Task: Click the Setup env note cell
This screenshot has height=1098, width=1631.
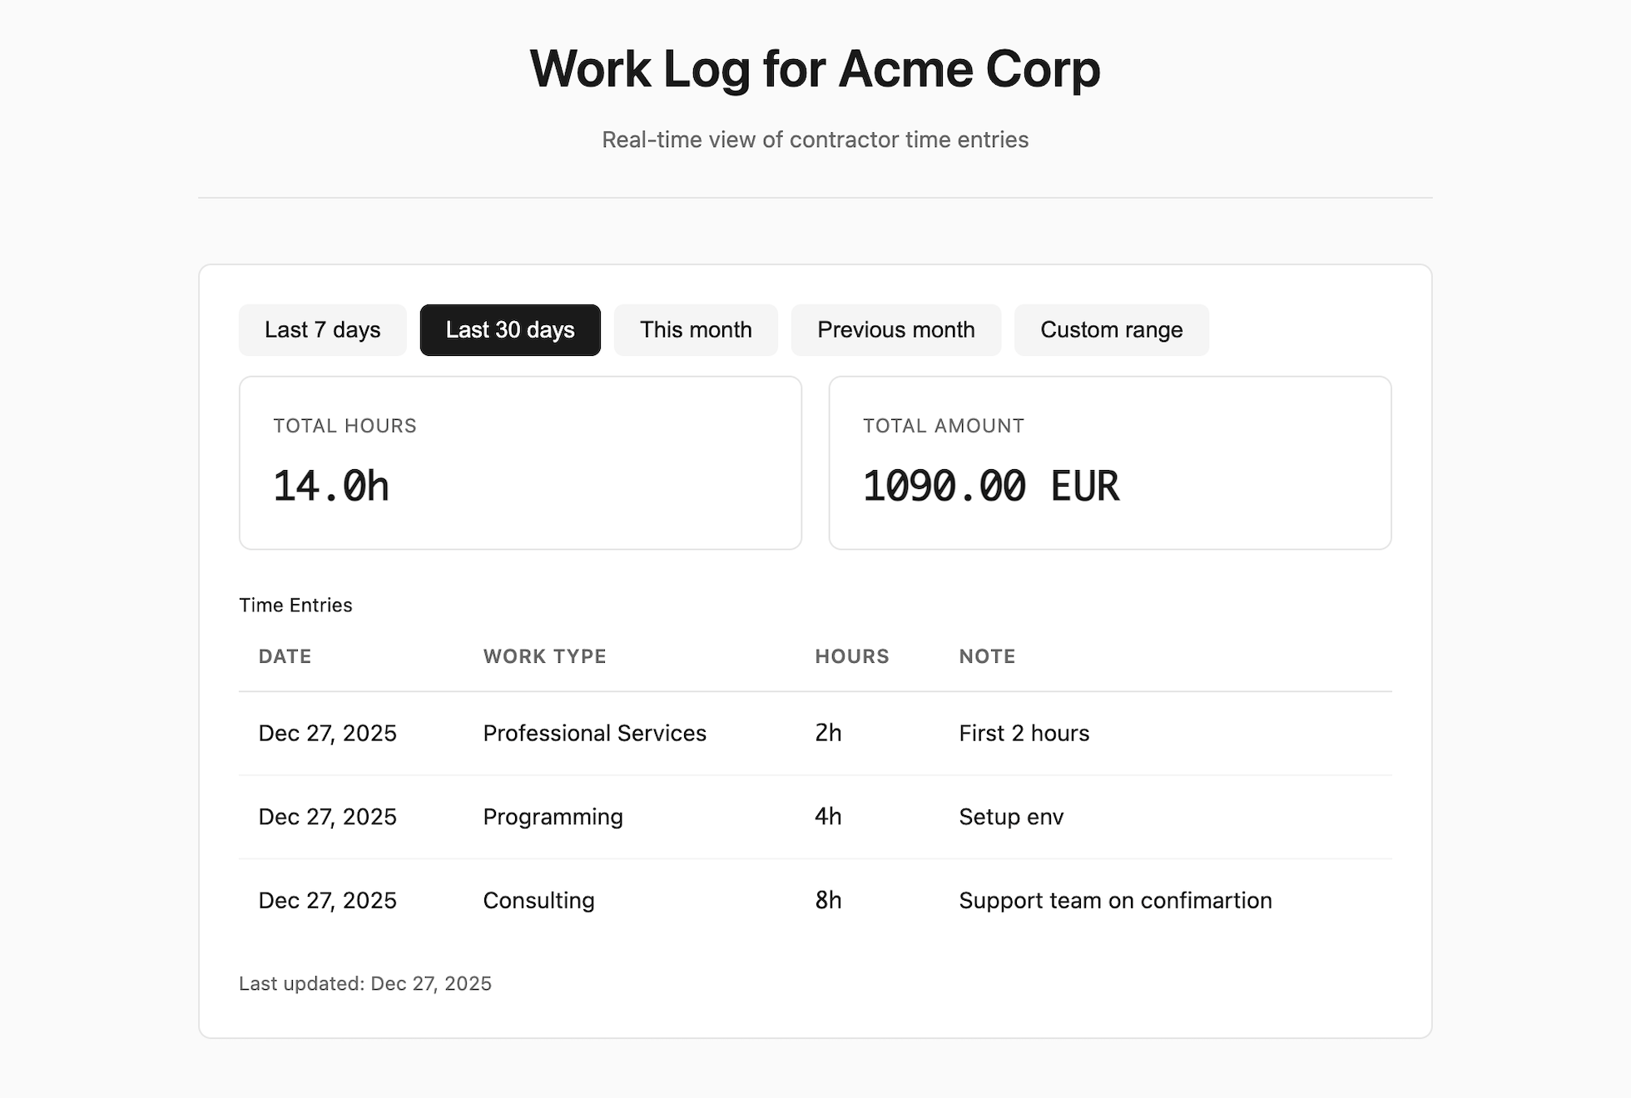Action: (x=1011, y=817)
